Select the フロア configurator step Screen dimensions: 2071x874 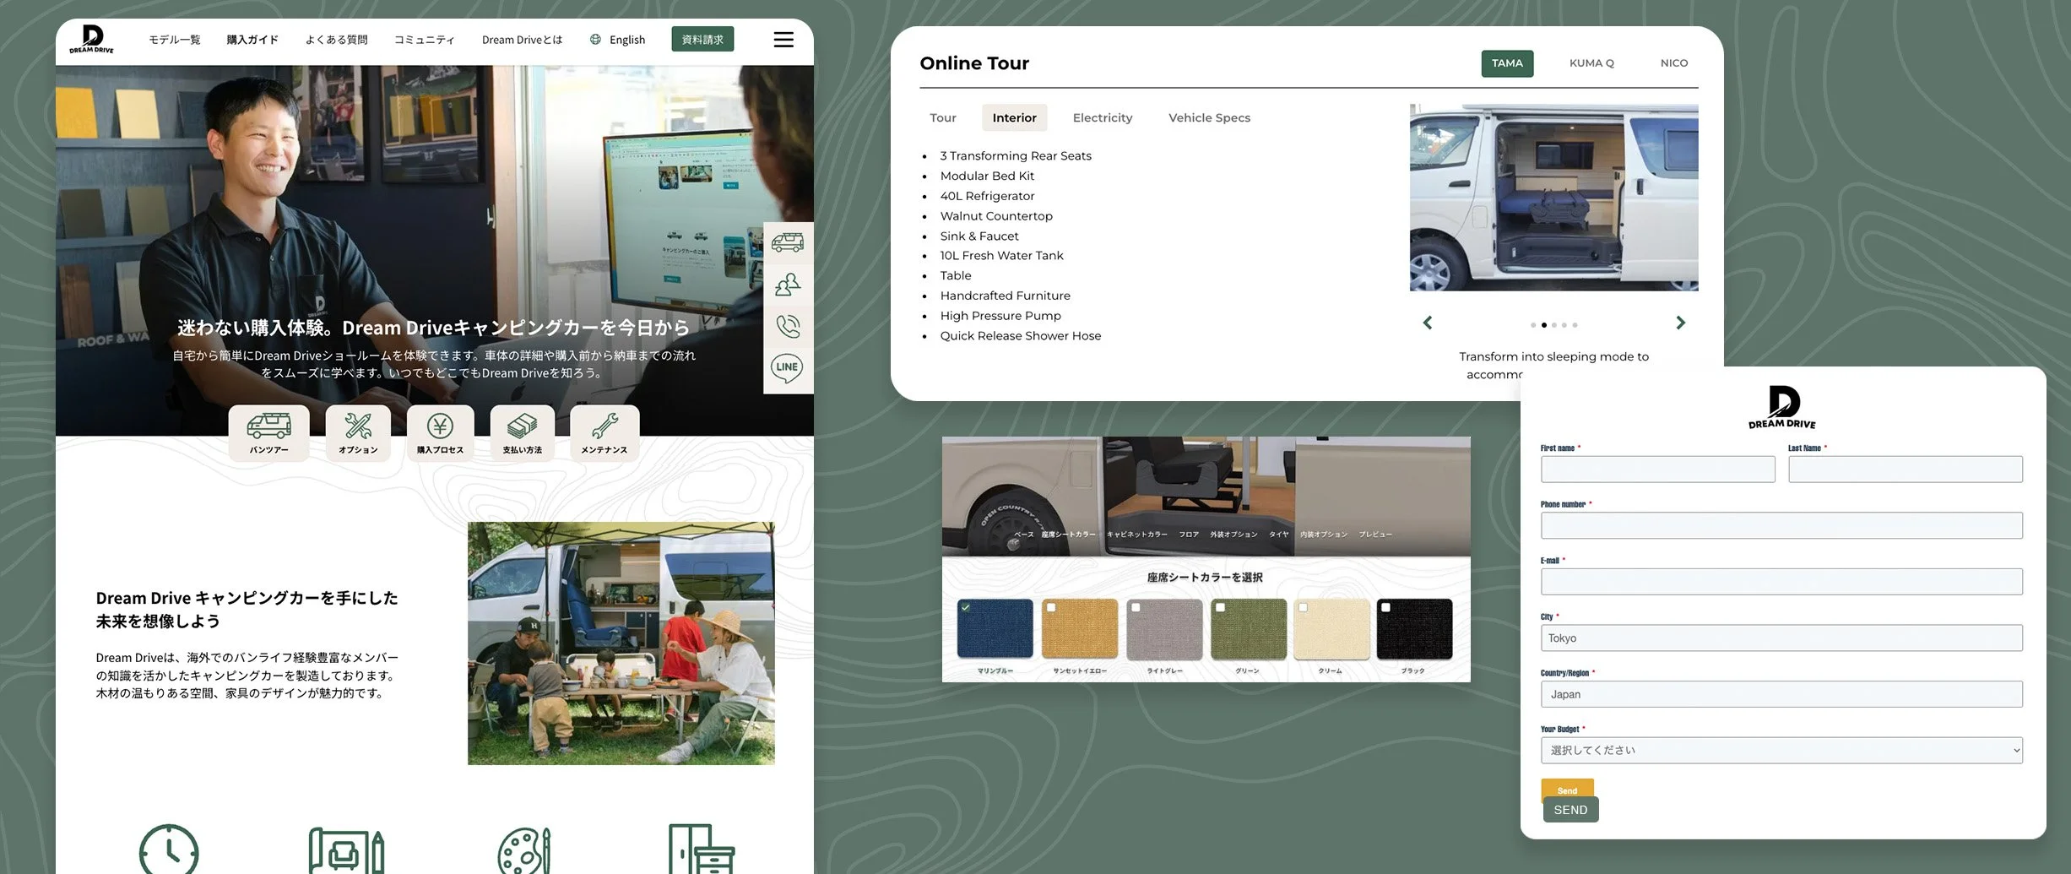(1189, 535)
